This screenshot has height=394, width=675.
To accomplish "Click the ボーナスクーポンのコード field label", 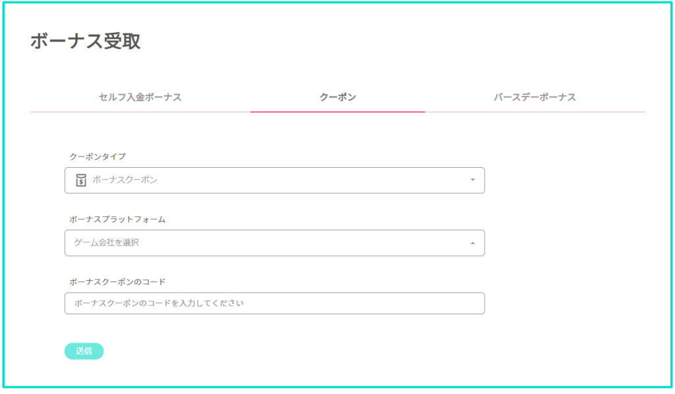I will pos(117,282).
